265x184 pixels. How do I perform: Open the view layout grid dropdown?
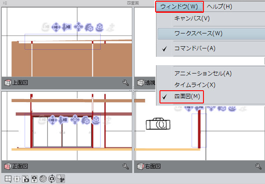tap(8, 179)
